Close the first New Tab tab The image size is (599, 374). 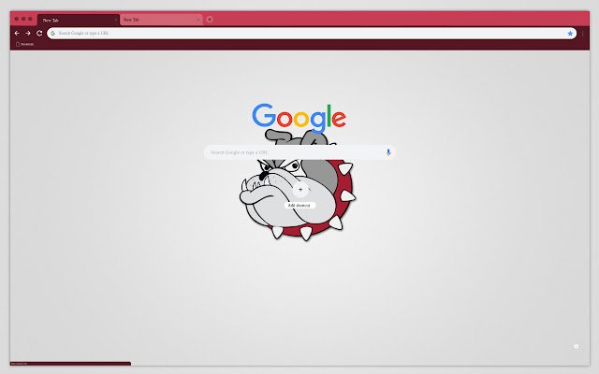point(116,20)
